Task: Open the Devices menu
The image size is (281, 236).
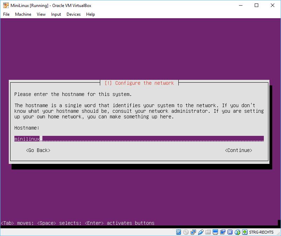Action: (x=74, y=14)
